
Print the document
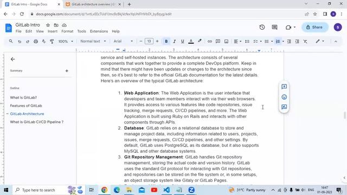point(36,41)
